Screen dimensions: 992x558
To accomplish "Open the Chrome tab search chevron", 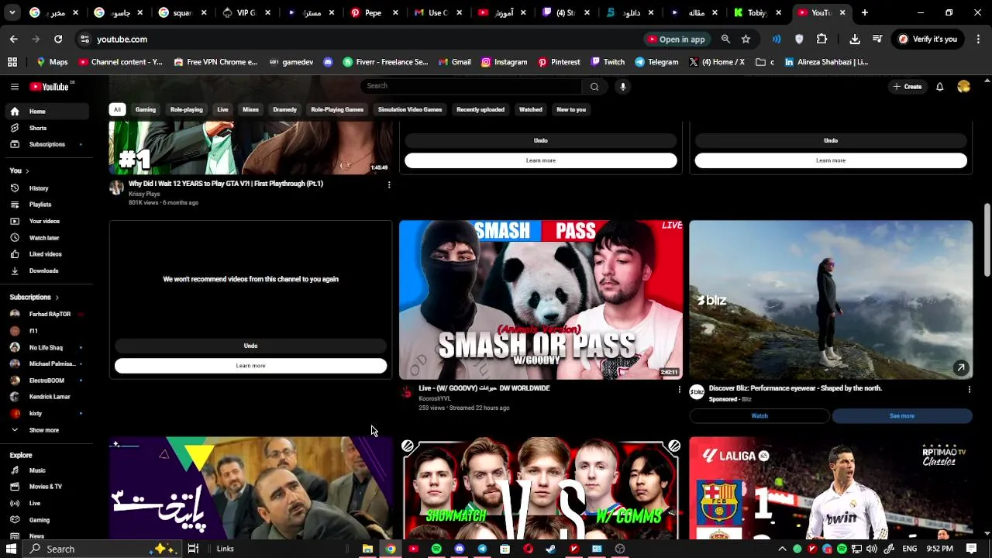I will (12, 12).
